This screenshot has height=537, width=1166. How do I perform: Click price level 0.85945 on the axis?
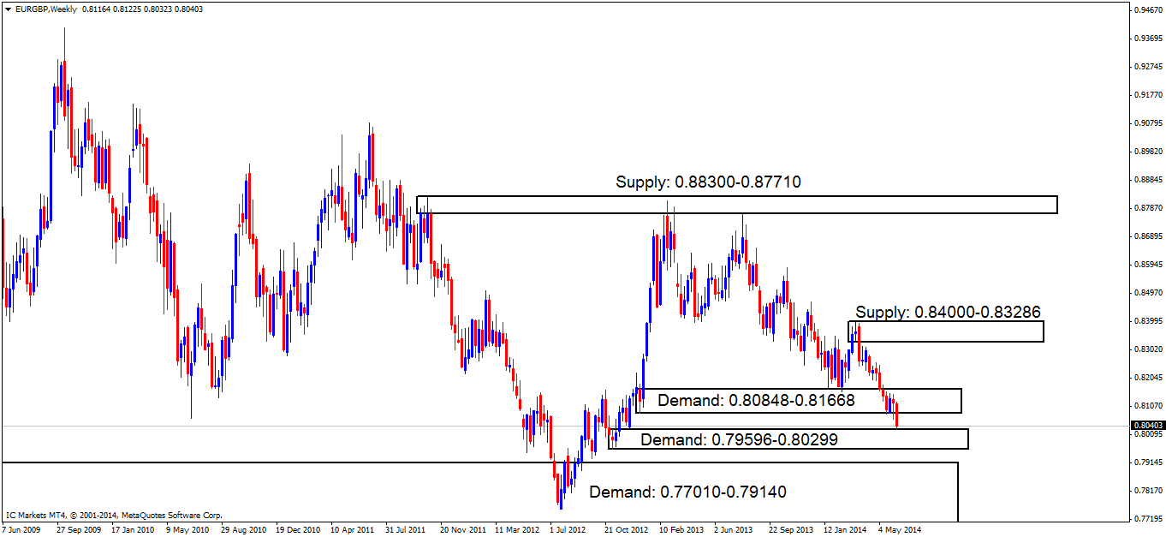point(1148,265)
